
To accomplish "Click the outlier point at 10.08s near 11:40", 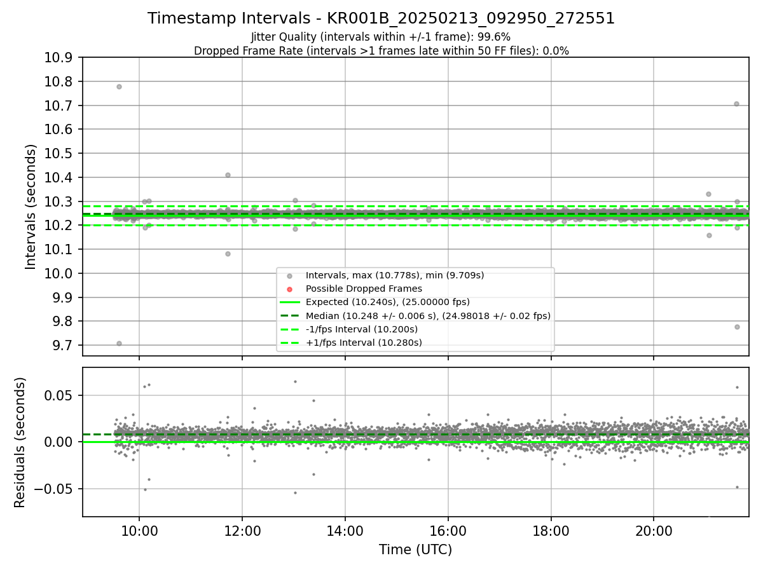I will [228, 254].
